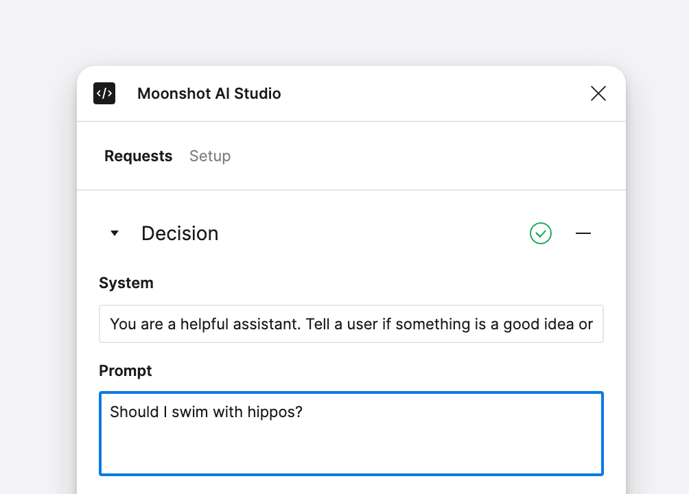This screenshot has height=494, width=689.
Task: Focus the System message input field
Action: pos(351,324)
